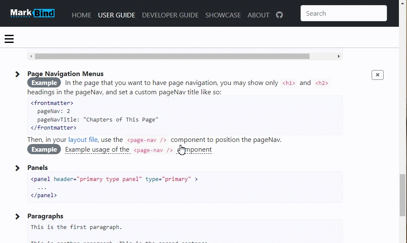Open the DEVELOPER GUIDE nav item
407x243 pixels.
click(x=170, y=15)
